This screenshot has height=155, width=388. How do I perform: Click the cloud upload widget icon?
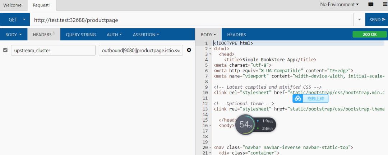tap(297, 99)
